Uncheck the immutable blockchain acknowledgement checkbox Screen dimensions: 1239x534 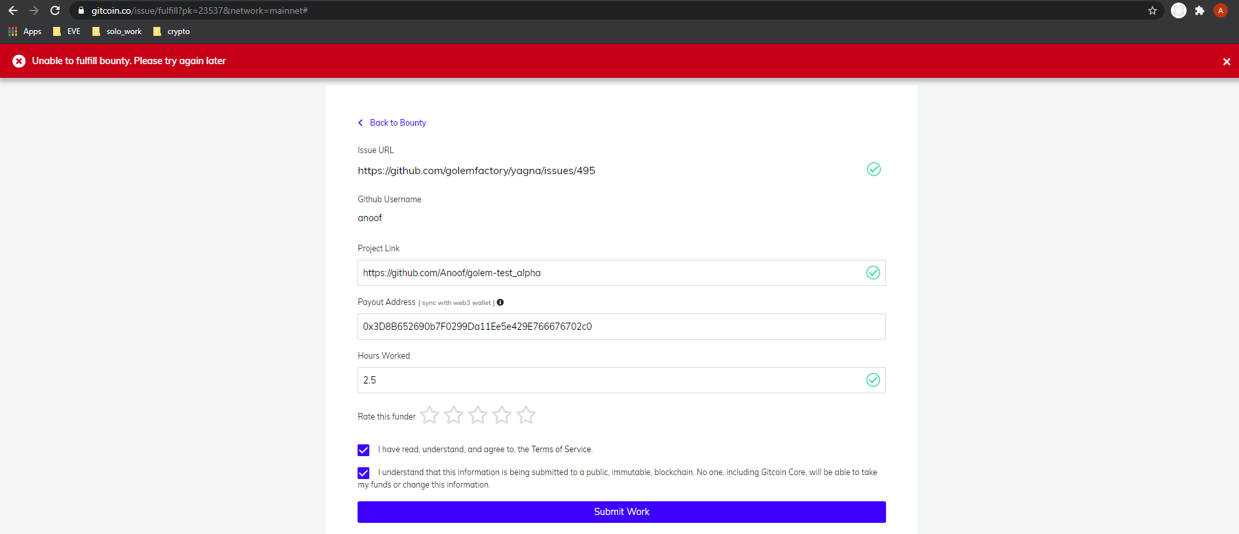[363, 473]
